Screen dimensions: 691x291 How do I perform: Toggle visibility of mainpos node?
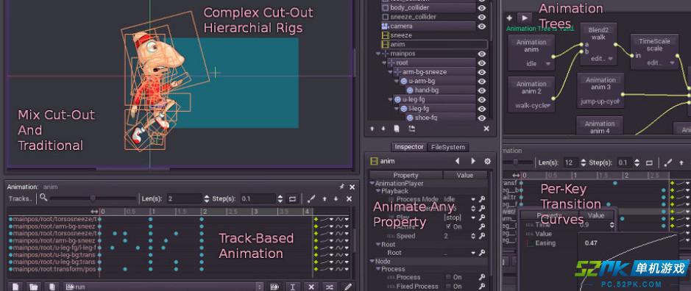pos(482,54)
